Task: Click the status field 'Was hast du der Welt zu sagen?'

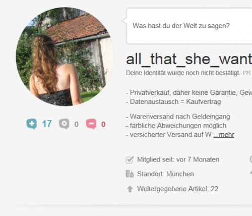Action: (x=189, y=26)
